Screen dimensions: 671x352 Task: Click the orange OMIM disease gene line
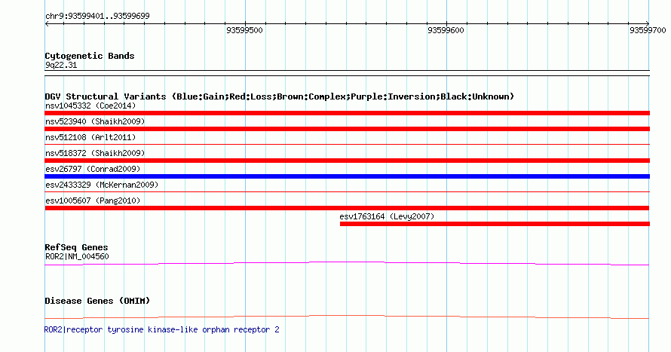pyautogui.click(x=347, y=317)
